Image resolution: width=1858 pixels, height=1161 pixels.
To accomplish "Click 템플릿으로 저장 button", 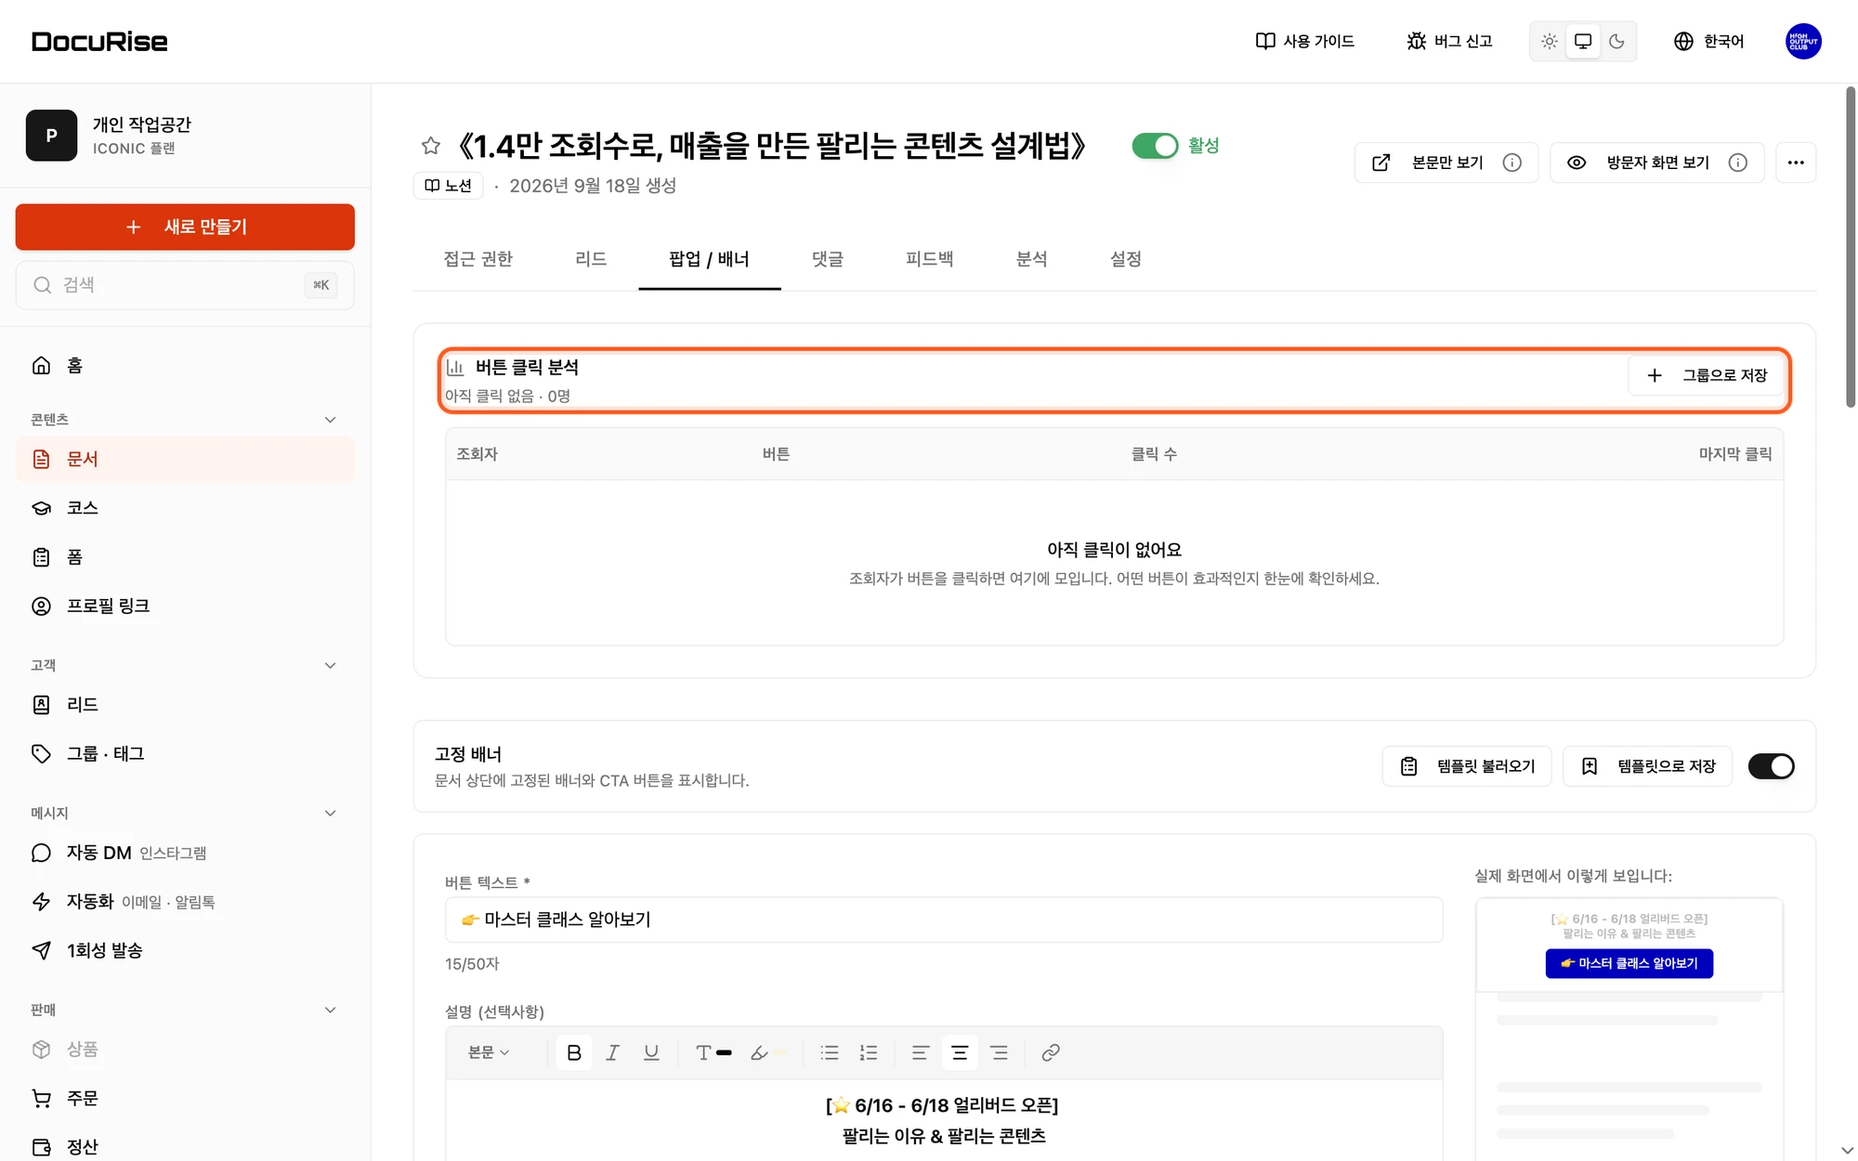I will click(x=1648, y=766).
